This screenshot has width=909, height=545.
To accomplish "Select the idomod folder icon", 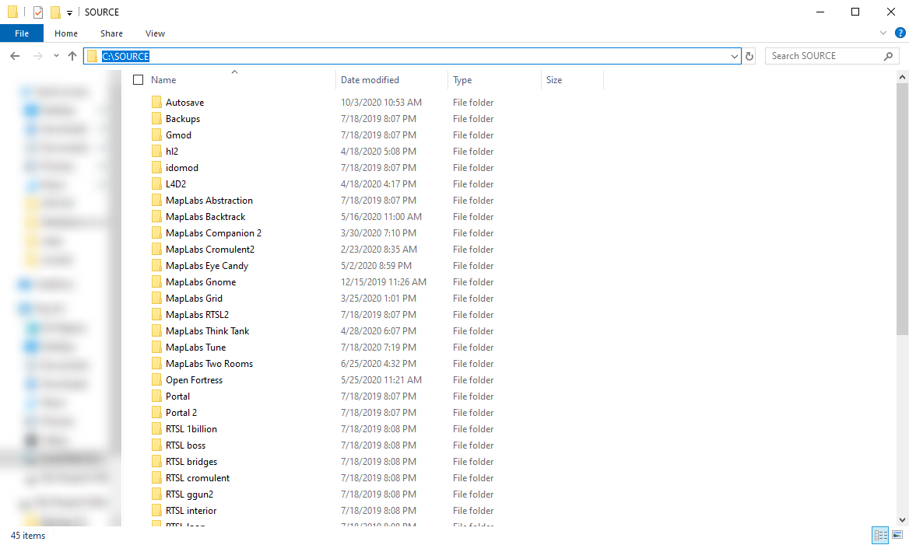I will pyautogui.click(x=156, y=167).
